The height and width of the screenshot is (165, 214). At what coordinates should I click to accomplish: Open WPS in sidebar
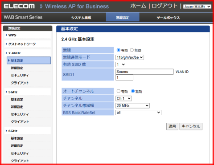(12, 35)
